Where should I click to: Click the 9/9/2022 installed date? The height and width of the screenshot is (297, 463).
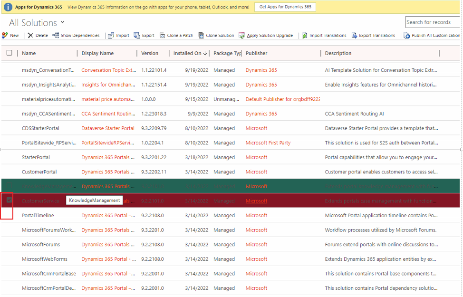click(x=198, y=114)
